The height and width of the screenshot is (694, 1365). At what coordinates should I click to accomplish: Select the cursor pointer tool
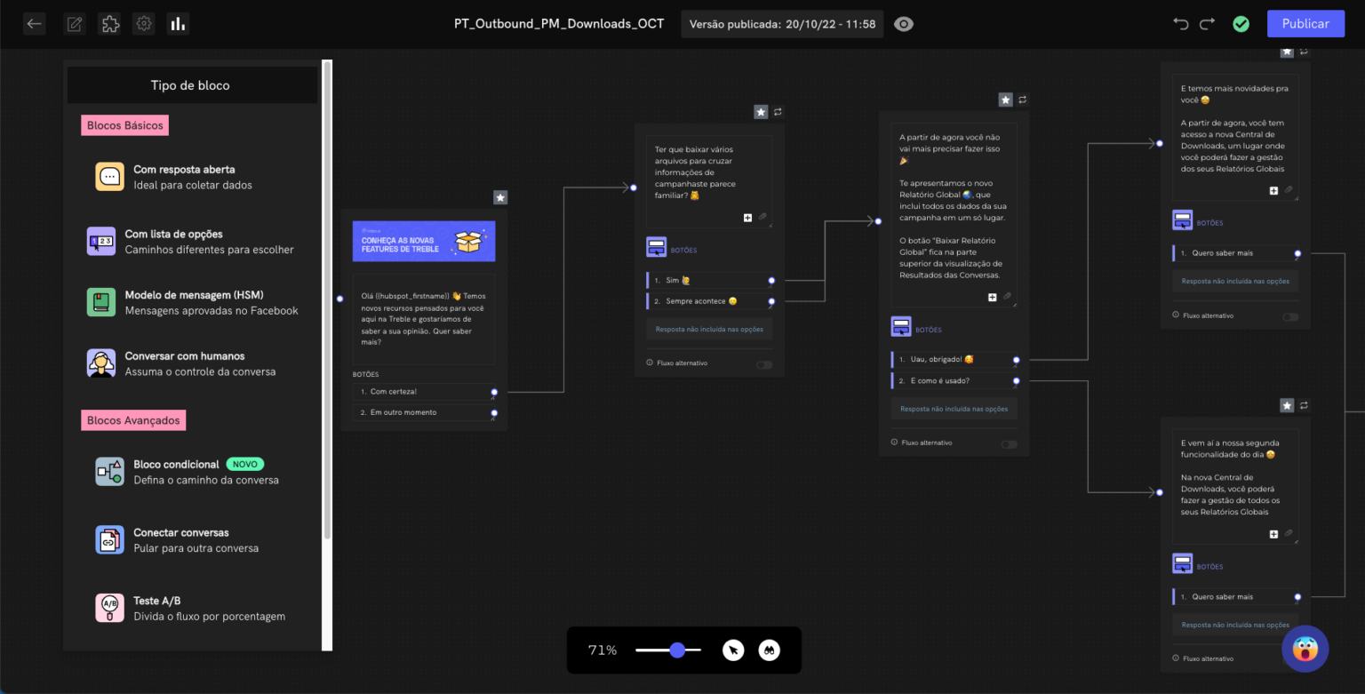tap(732, 650)
